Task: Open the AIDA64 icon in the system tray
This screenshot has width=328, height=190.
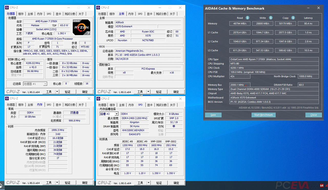Action: click(x=322, y=186)
